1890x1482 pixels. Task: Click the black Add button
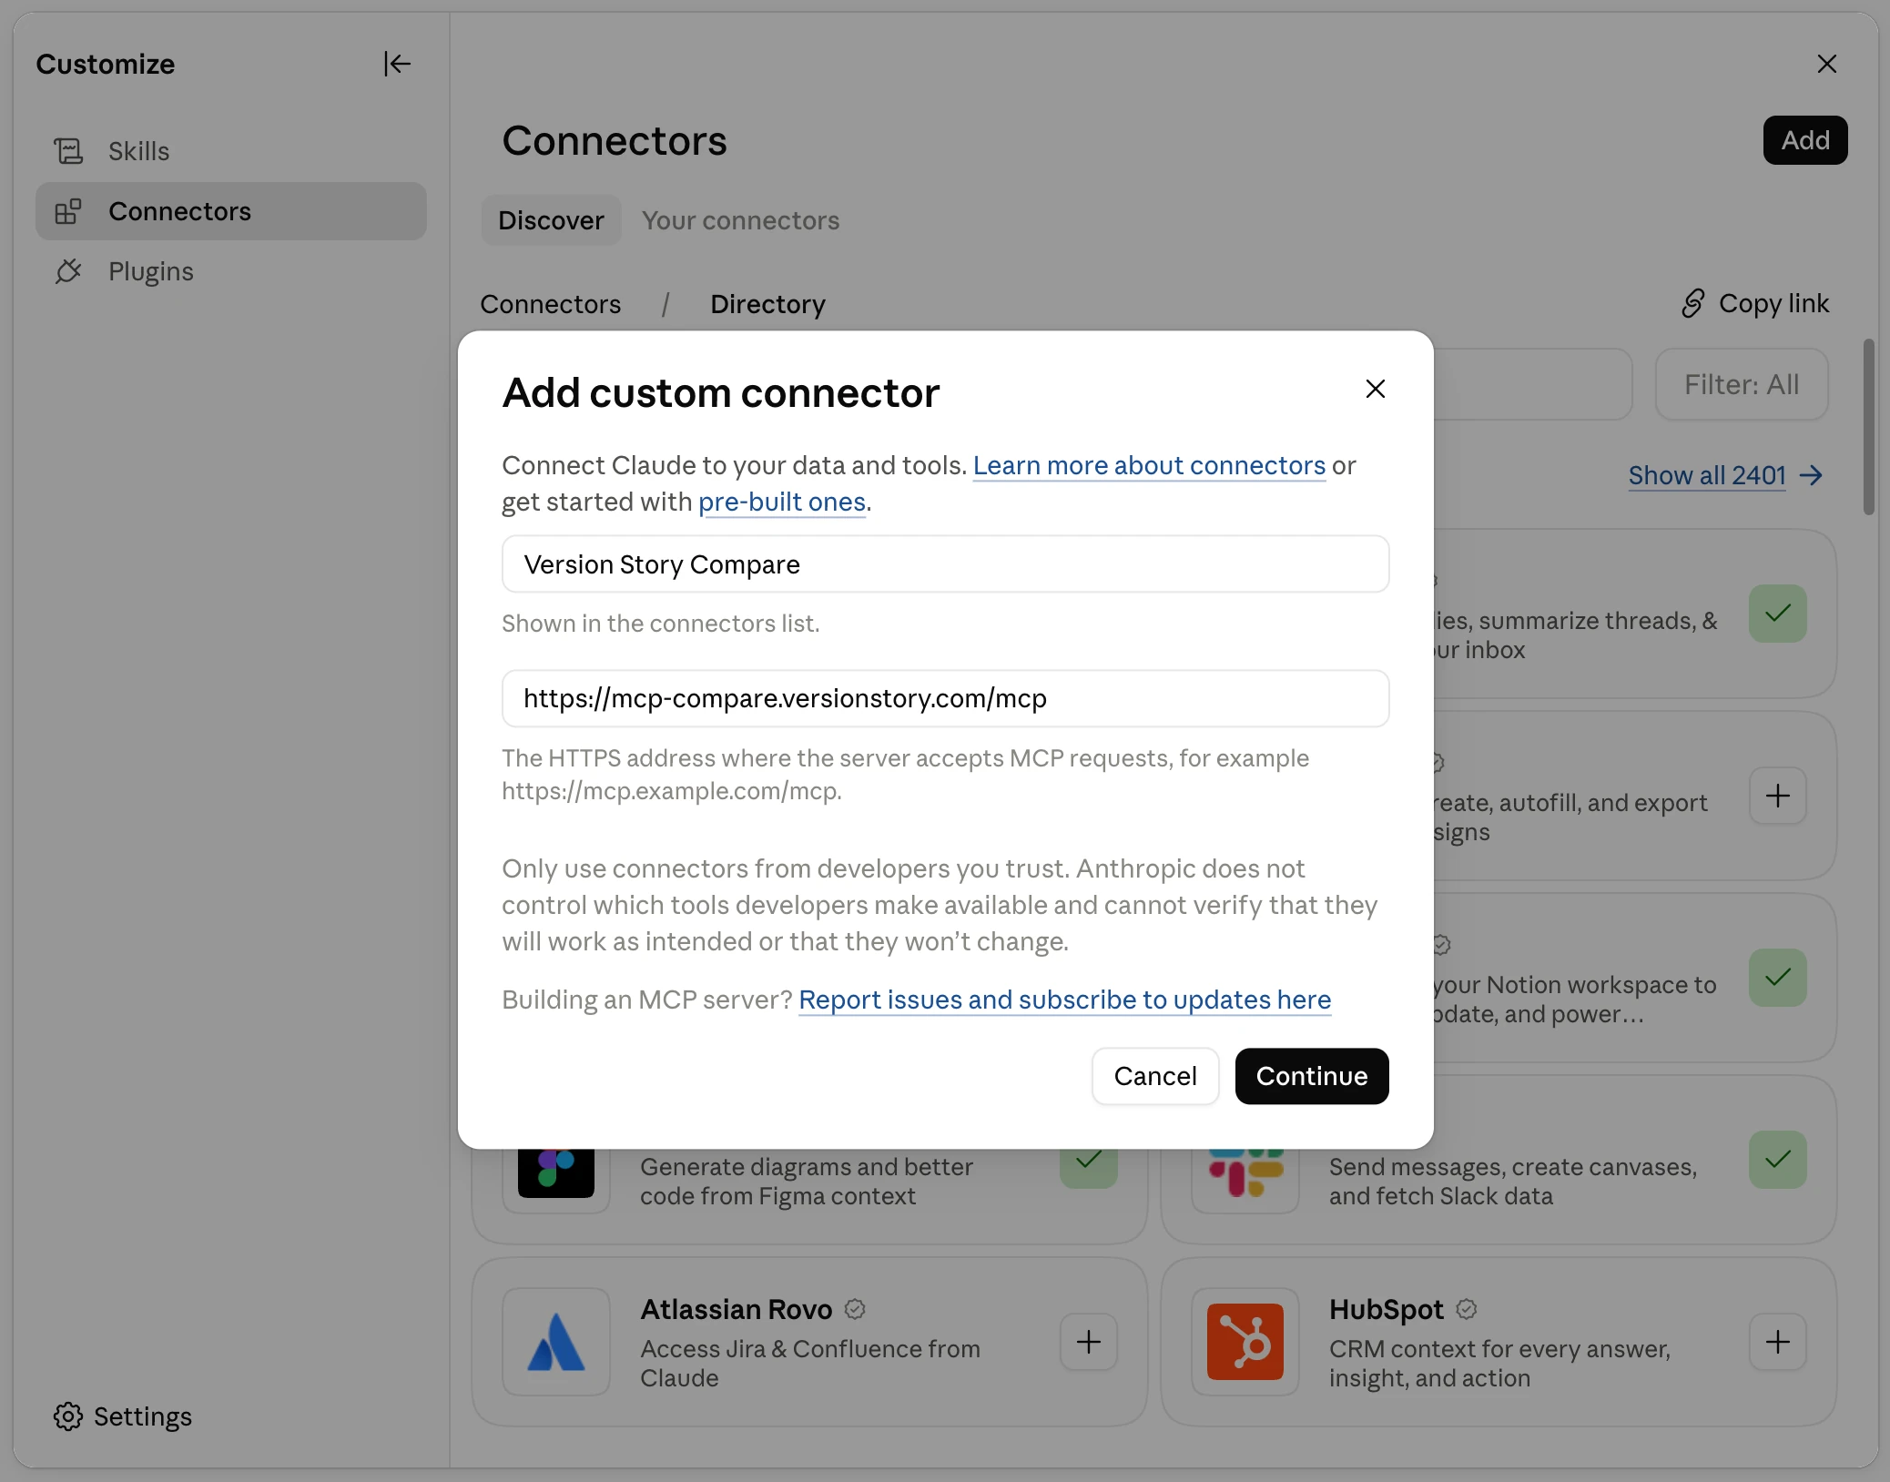click(1804, 140)
